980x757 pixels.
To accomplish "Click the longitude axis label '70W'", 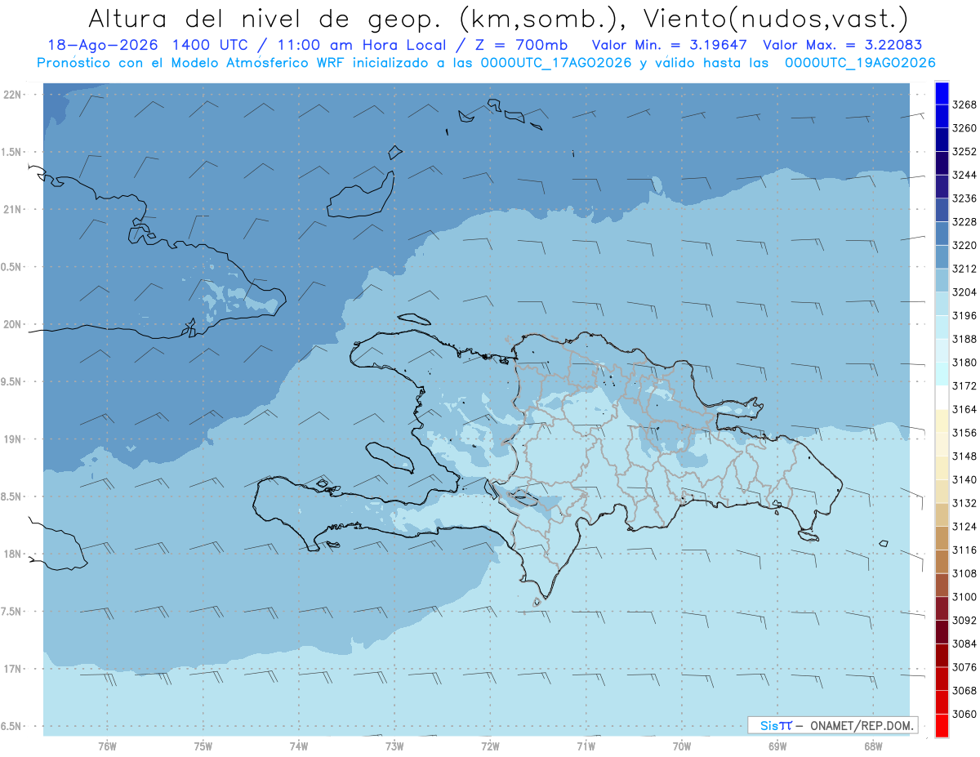I will pyautogui.click(x=682, y=746).
